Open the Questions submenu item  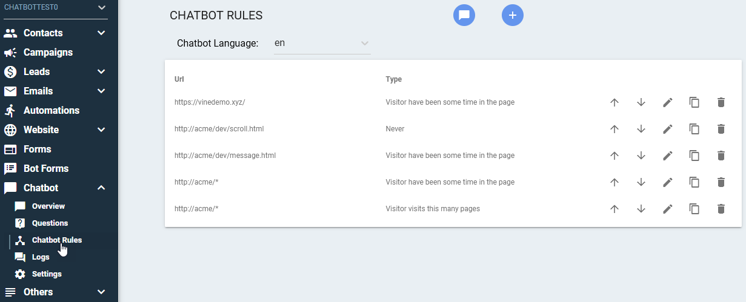[50, 223]
